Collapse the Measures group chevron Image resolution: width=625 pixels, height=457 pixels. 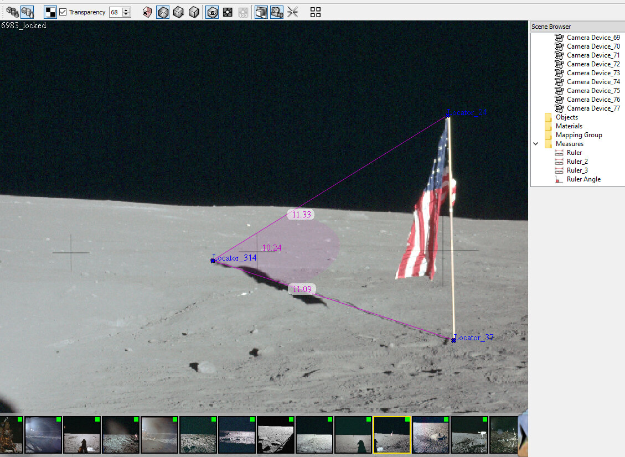tap(536, 144)
